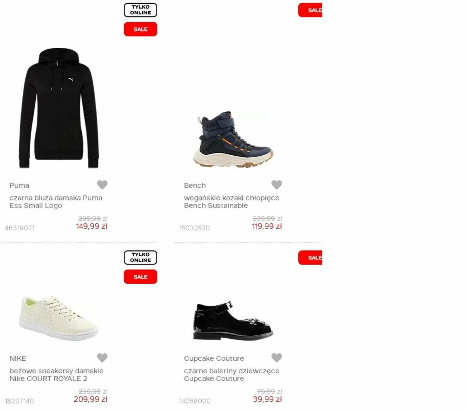Open beige Nike sneaker product image
The width and height of the screenshot is (466, 411).
59,318
